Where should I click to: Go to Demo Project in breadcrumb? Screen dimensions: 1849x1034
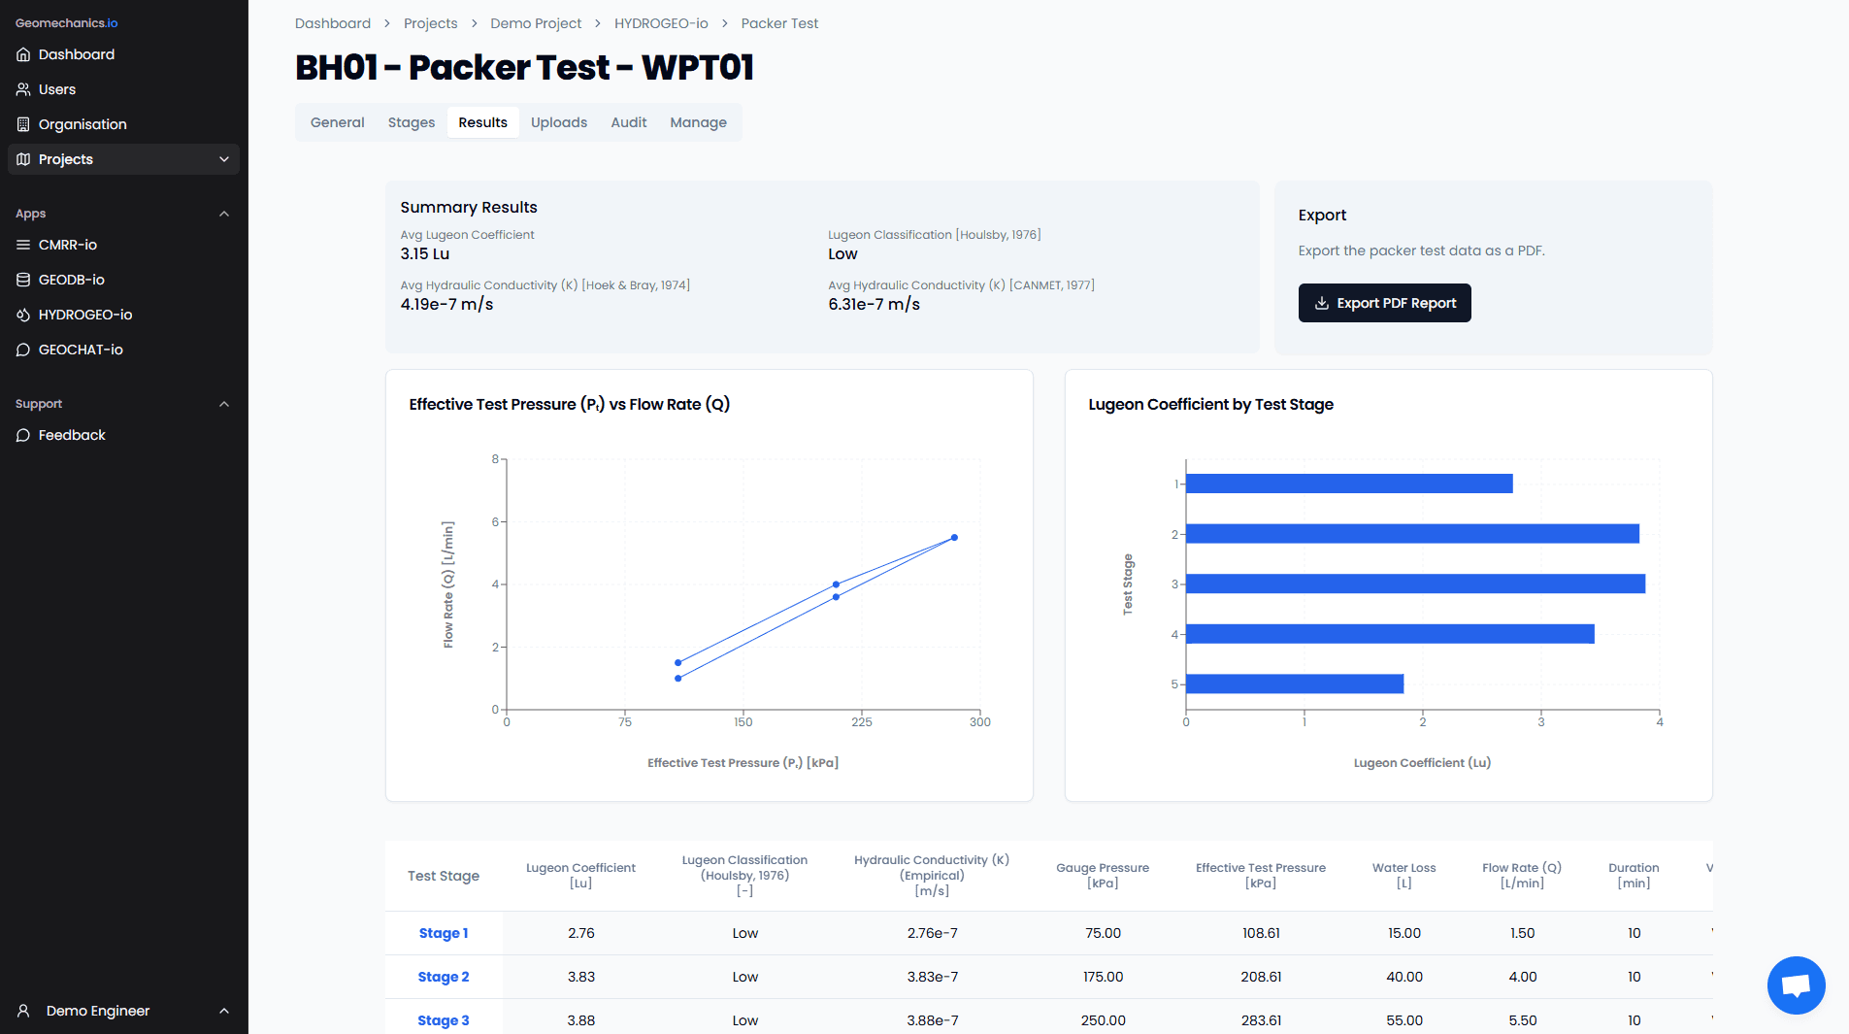tap(536, 23)
